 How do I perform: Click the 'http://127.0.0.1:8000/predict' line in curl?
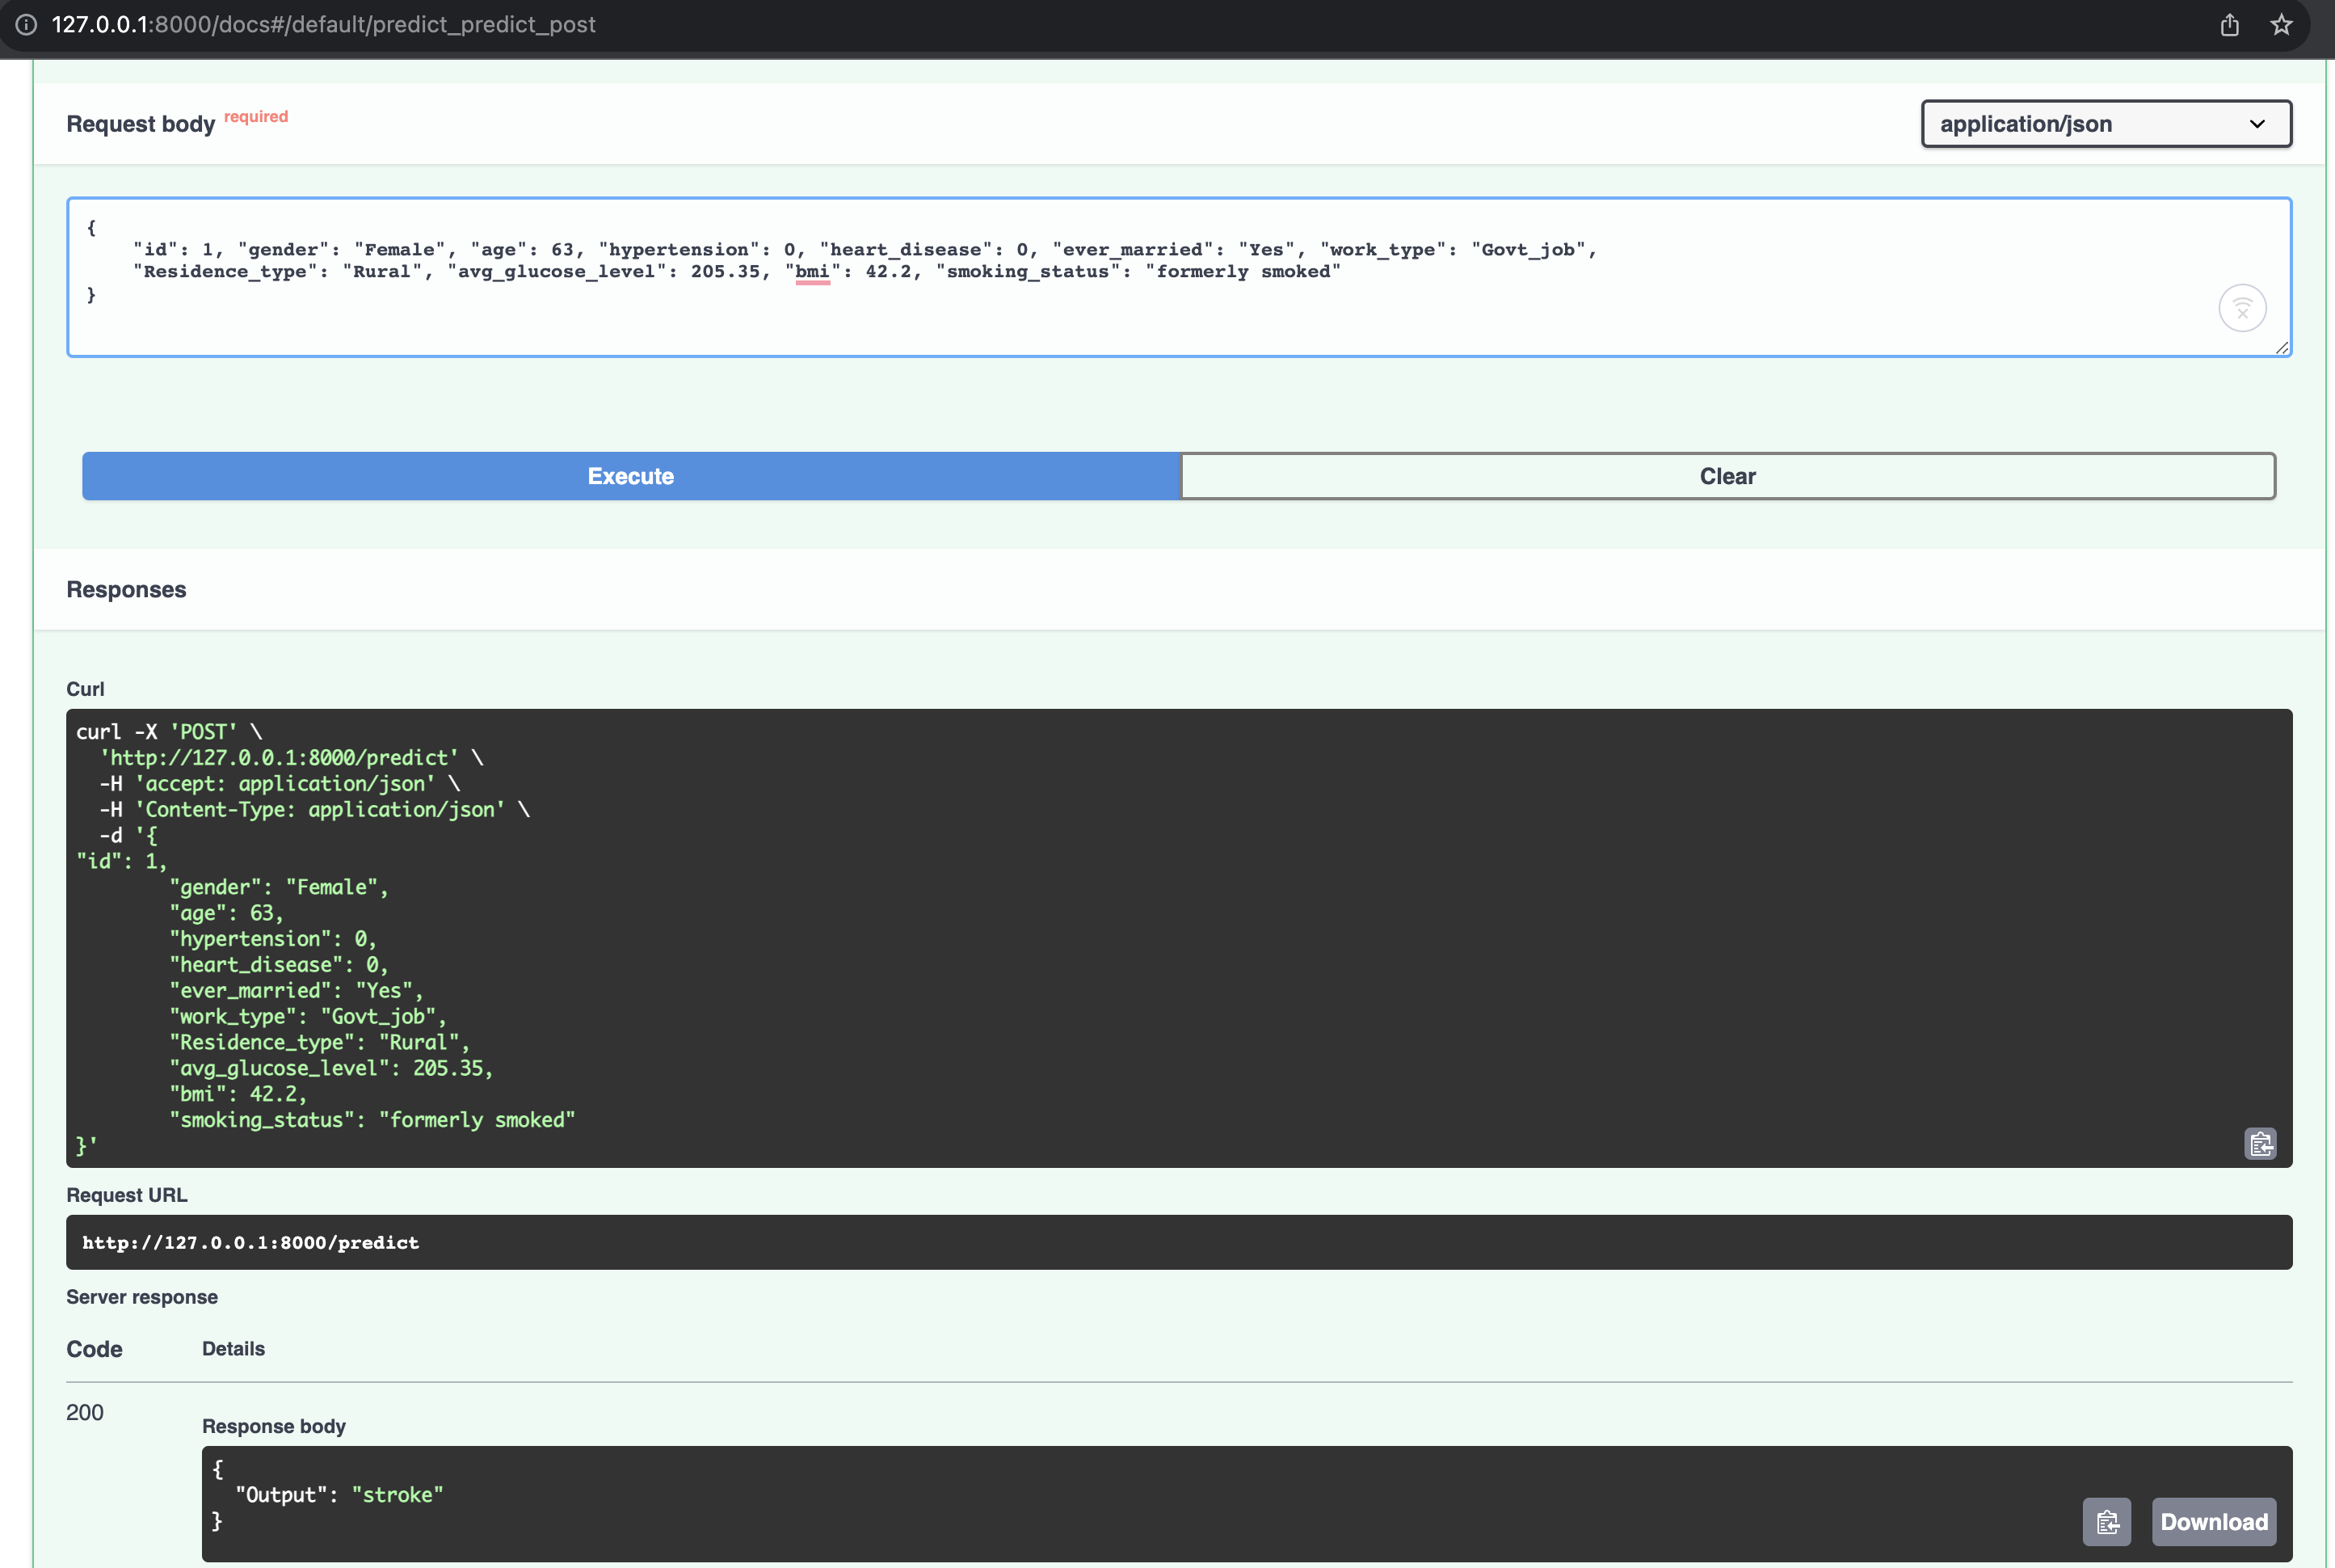[291, 758]
